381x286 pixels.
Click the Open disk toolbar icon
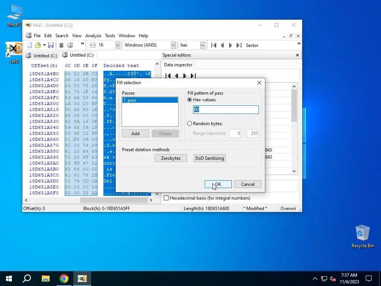70,45
